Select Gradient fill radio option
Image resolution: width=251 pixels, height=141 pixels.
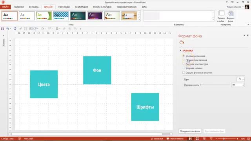184,60
